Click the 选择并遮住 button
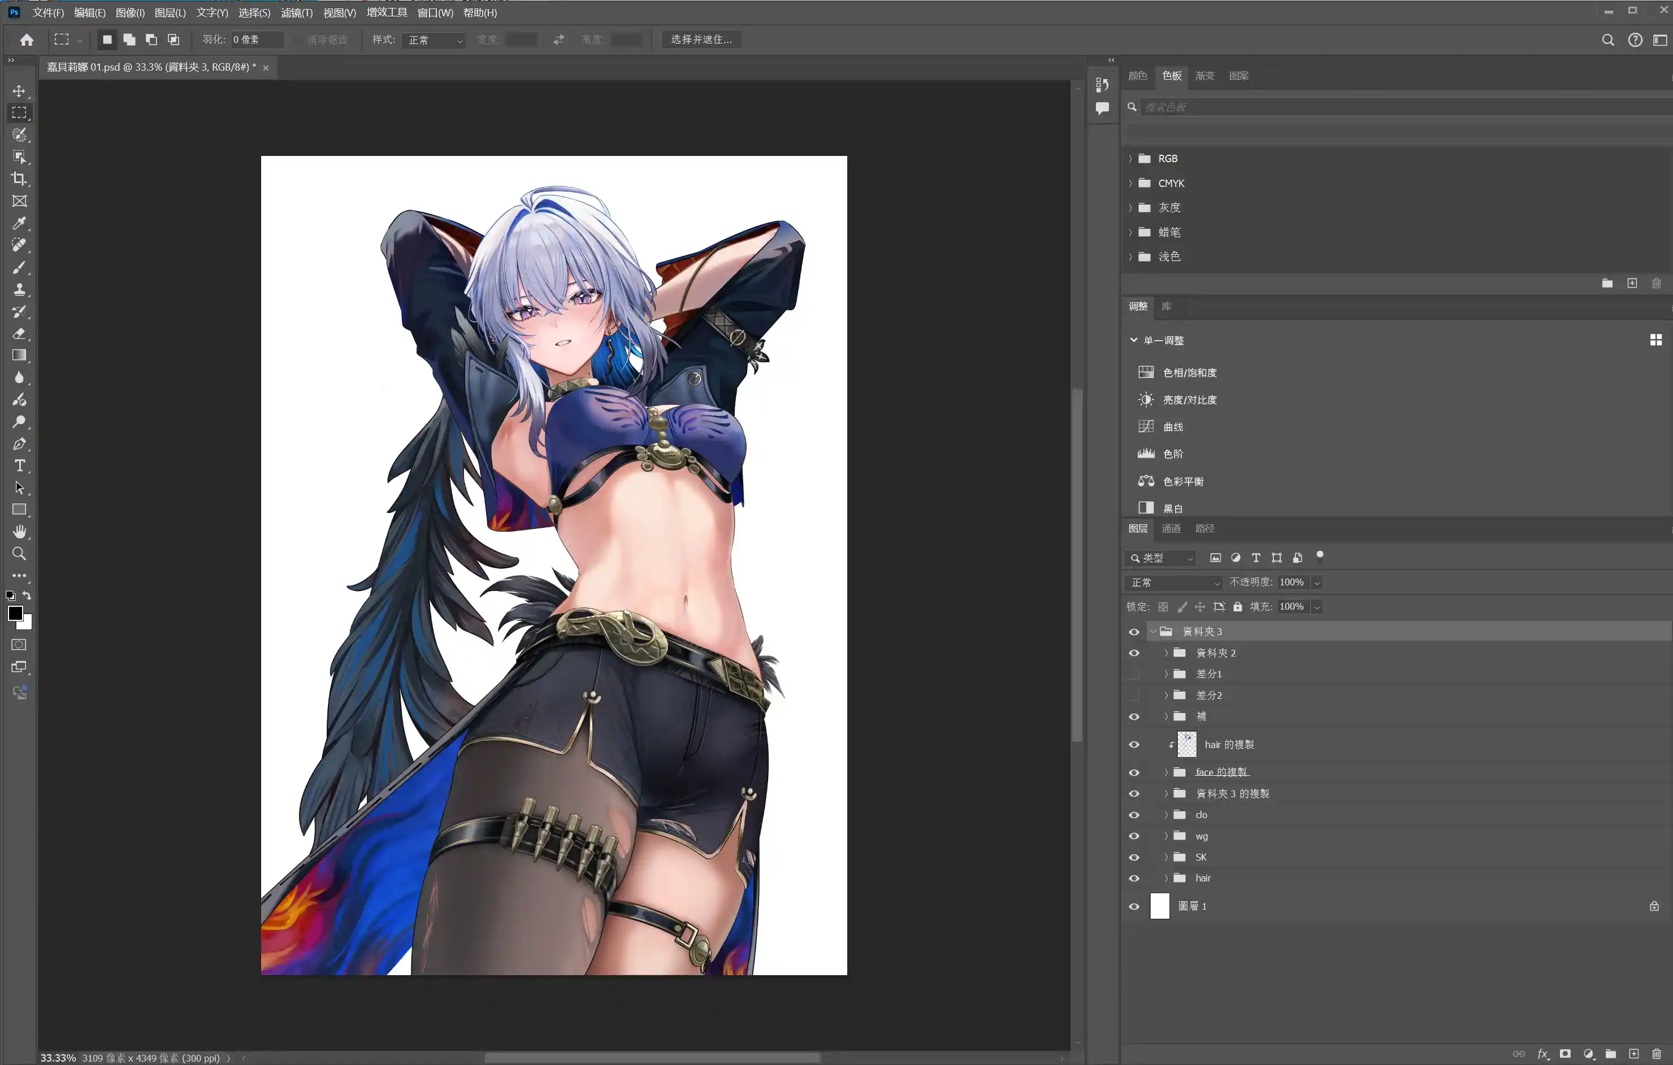This screenshot has width=1673, height=1065. (700, 40)
